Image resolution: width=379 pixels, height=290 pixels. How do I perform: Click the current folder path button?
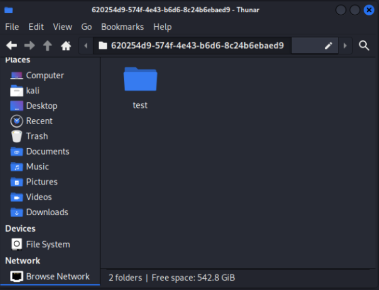[x=191, y=46]
